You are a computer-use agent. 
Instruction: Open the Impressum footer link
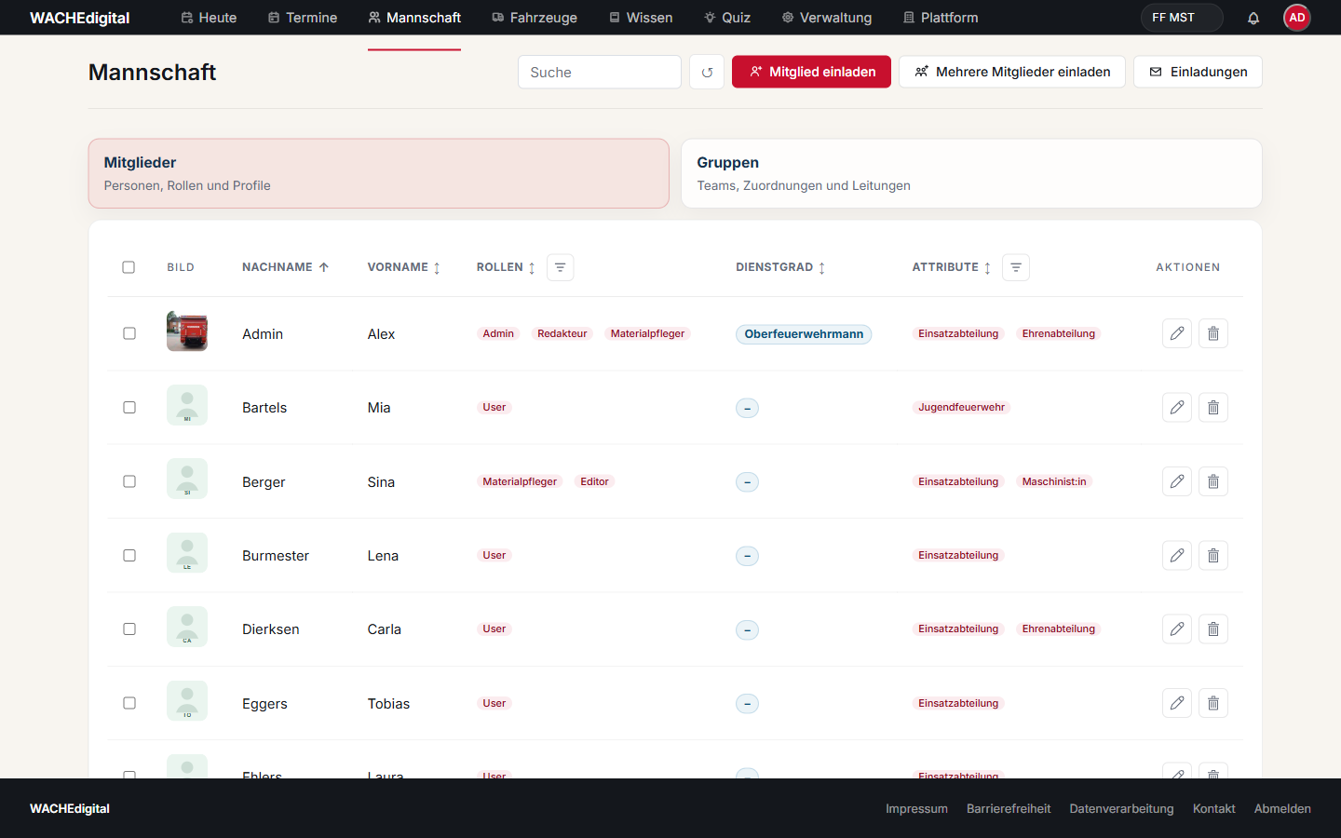[916, 808]
